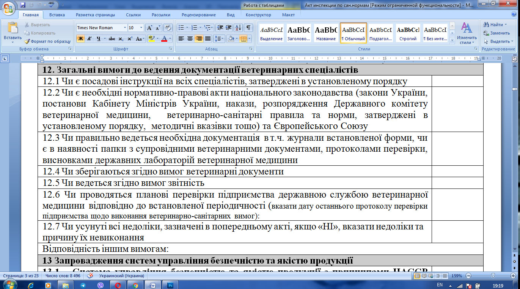Viewport: 520px width, 289px height.
Task: Go to the Рецензирование tab
Action: tap(199, 15)
